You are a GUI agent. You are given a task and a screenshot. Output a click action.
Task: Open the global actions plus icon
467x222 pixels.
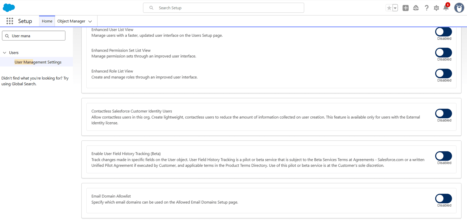[405, 8]
